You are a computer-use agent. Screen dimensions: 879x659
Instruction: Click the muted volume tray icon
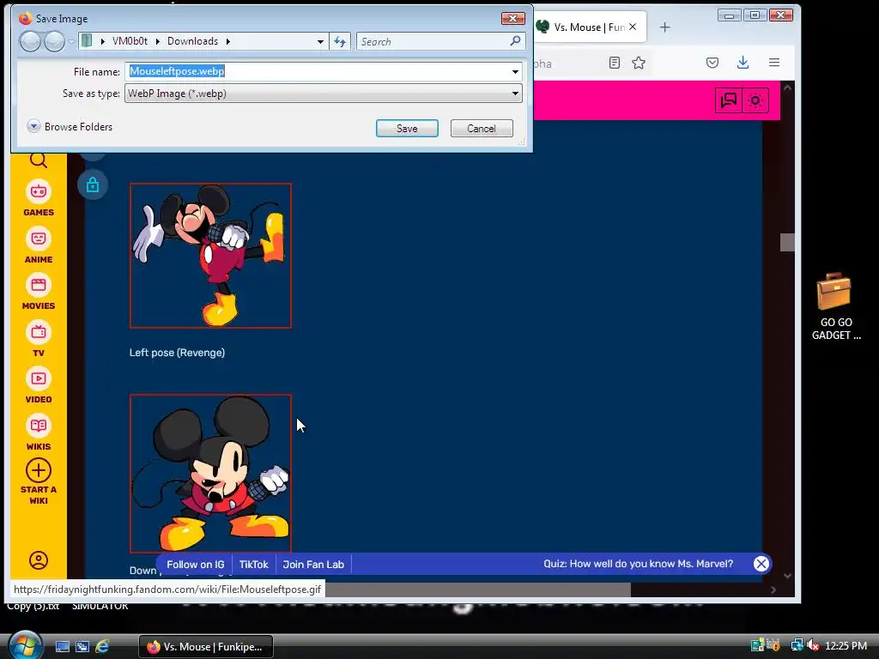(x=813, y=645)
